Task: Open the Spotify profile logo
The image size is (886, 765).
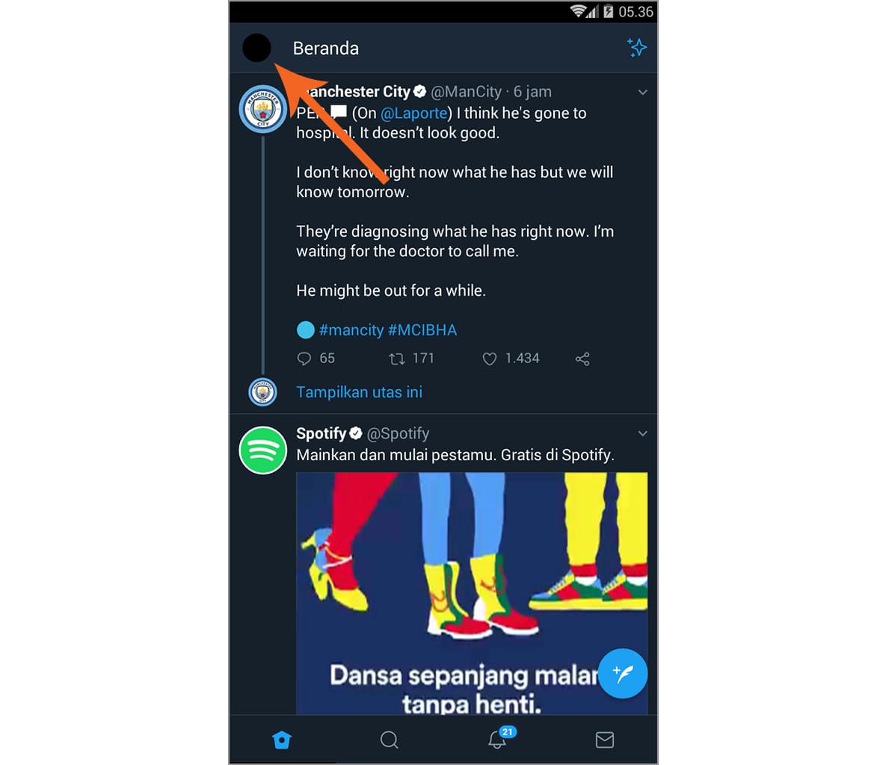Action: [262, 450]
